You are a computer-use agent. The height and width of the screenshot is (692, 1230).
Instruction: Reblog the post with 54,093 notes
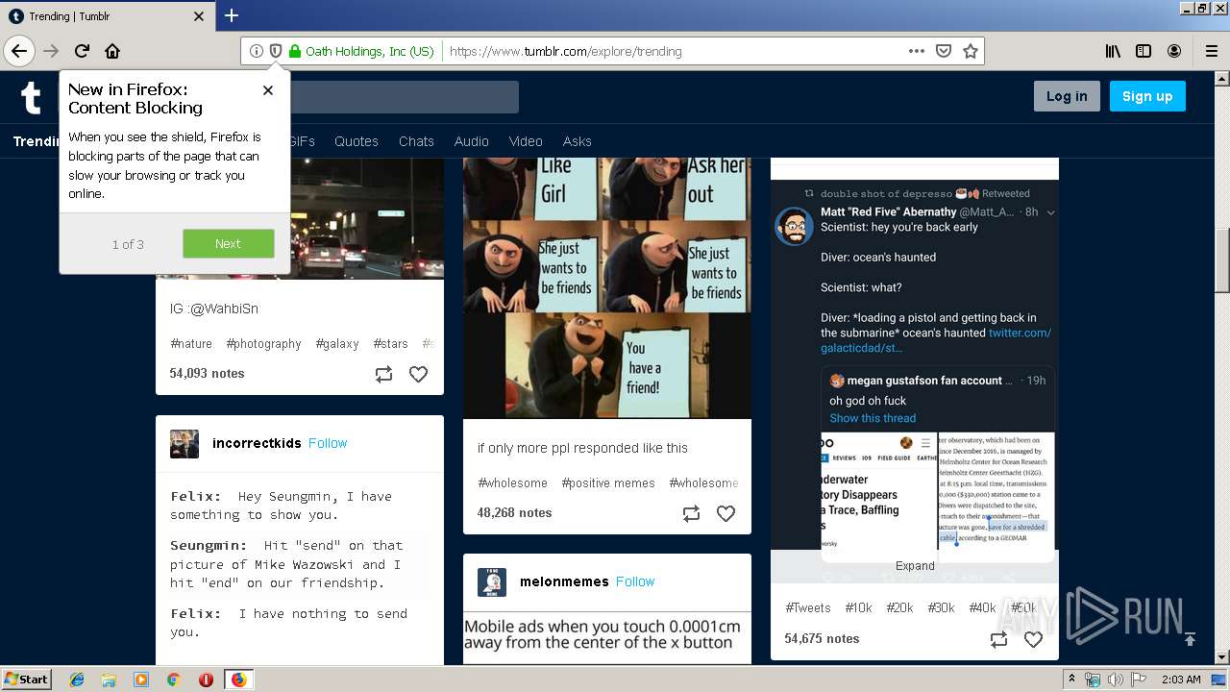click(383, 375)
